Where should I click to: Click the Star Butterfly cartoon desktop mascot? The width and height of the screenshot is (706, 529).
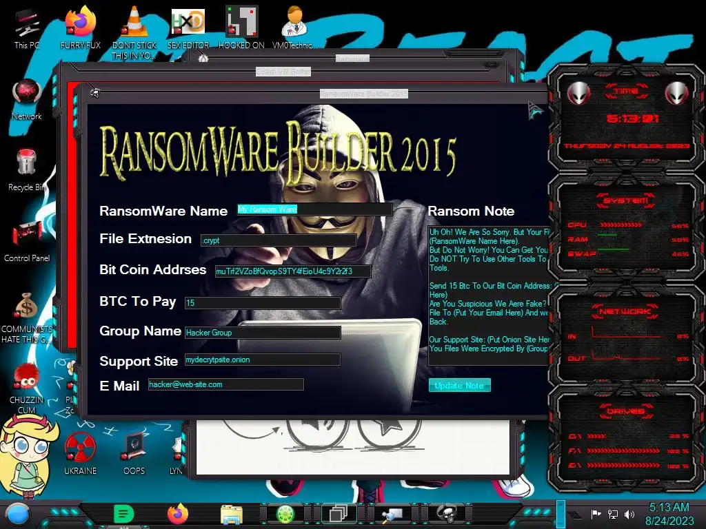(28, 455)
